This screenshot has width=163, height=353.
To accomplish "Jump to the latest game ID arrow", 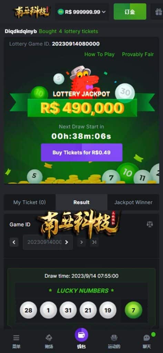I will tap(94, 242).
